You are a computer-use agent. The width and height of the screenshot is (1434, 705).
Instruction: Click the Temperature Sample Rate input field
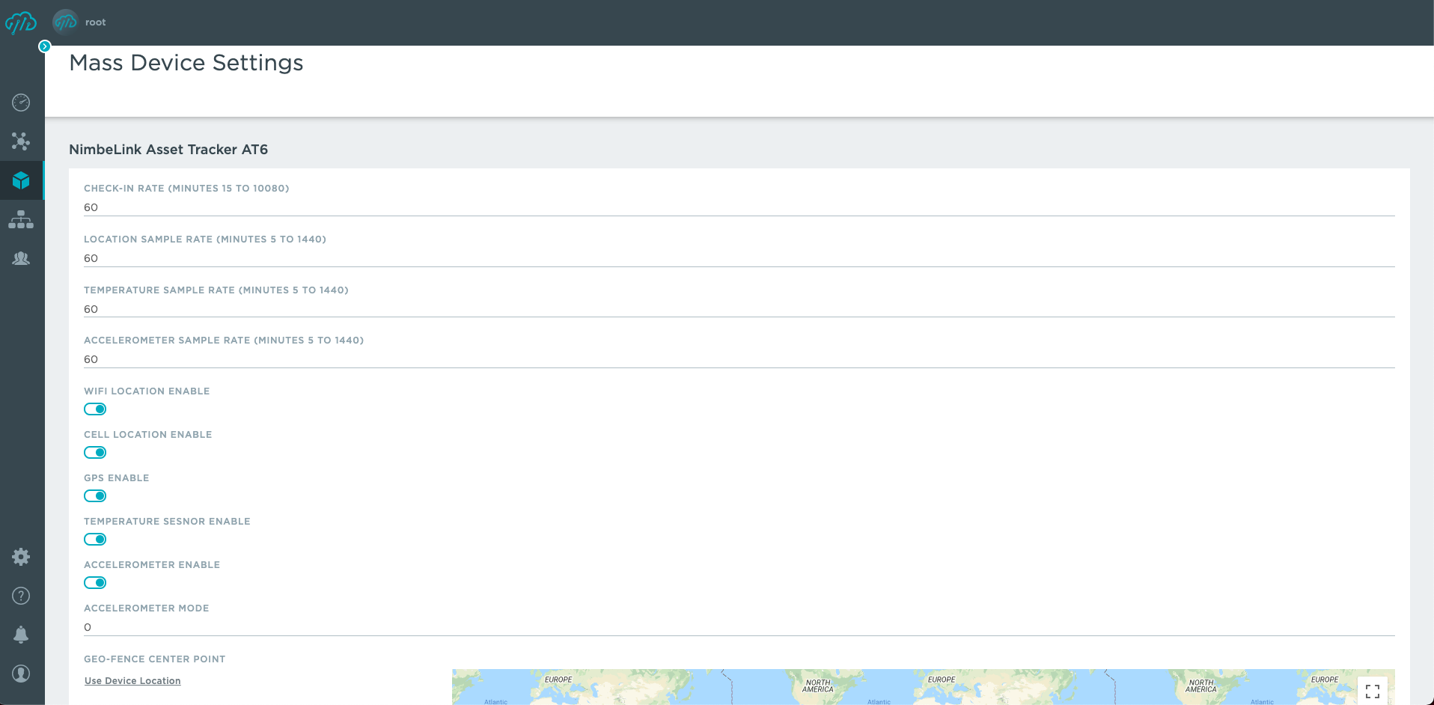(x=739, y=309)
